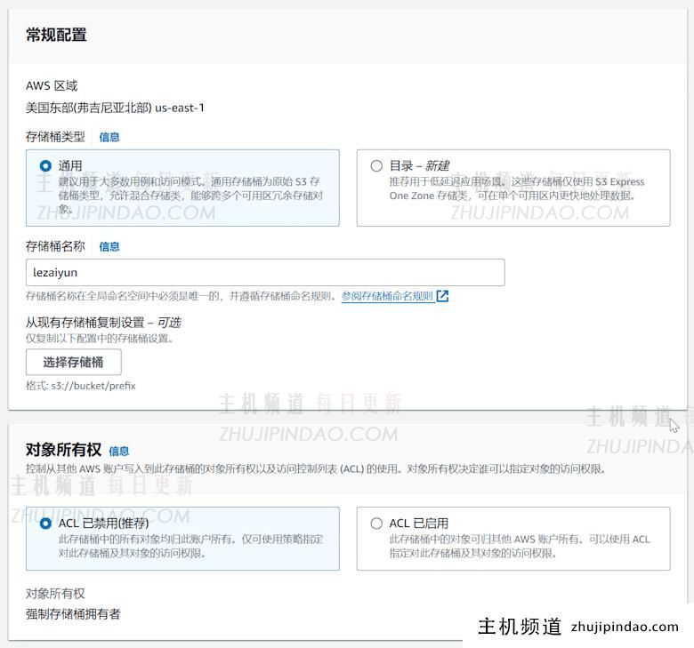This screenshot has height=648, width=694.
Task: Click the 仅复制以下配置中的存储桶设置 description
Action: 99,339
